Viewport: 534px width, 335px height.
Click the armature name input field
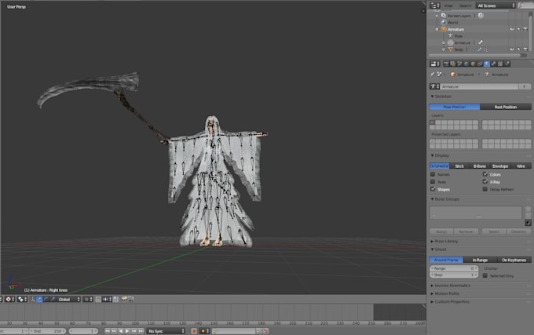pos(477,86)
